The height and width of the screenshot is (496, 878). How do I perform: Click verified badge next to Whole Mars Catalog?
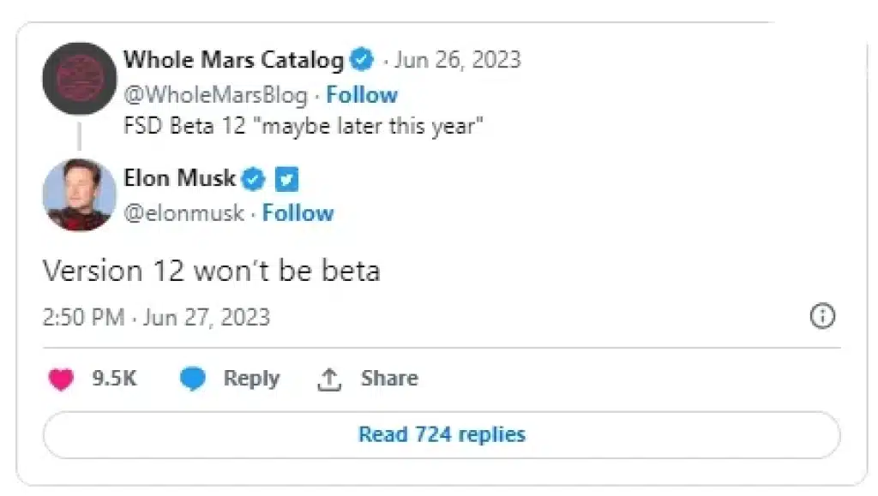click(x=364, y=61)
